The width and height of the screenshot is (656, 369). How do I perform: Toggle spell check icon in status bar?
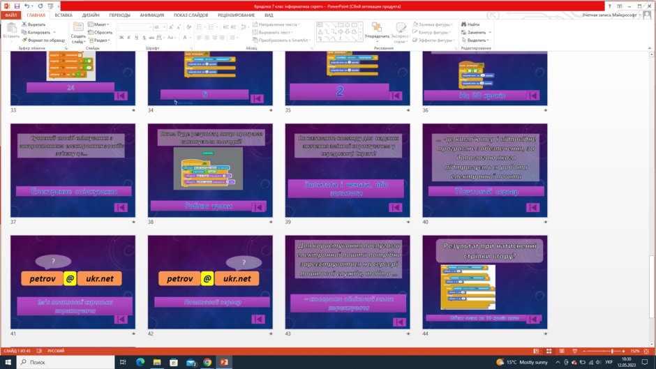(39, 351)
